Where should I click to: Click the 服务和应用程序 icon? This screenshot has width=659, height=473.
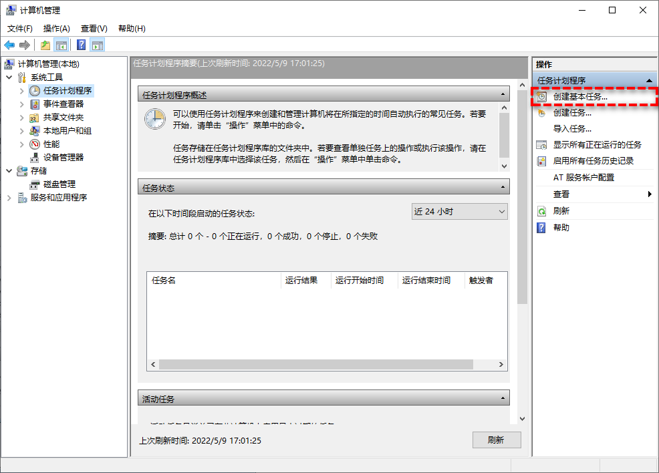tap(22, 198)
